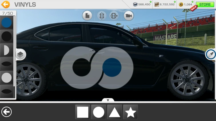Choose the circle shape vinyl
The height and width of the screenshot is (121, 216).
click(x=99, y=112)
